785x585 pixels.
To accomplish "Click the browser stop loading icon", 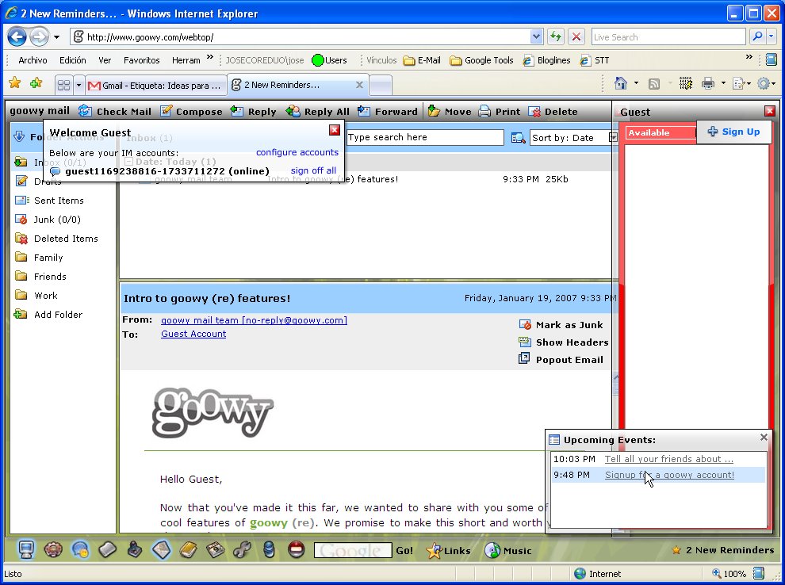I will pos(576,36).
